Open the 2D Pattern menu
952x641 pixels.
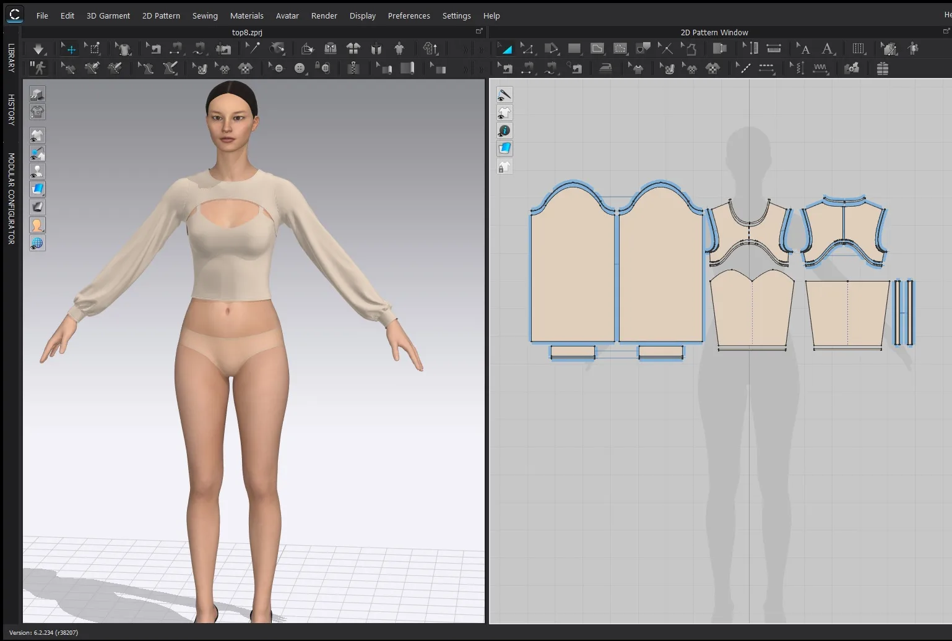coord(161,15)
